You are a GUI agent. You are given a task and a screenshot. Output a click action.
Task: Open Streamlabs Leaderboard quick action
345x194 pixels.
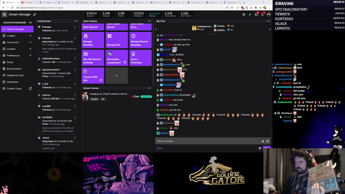(x=116, y=58)
